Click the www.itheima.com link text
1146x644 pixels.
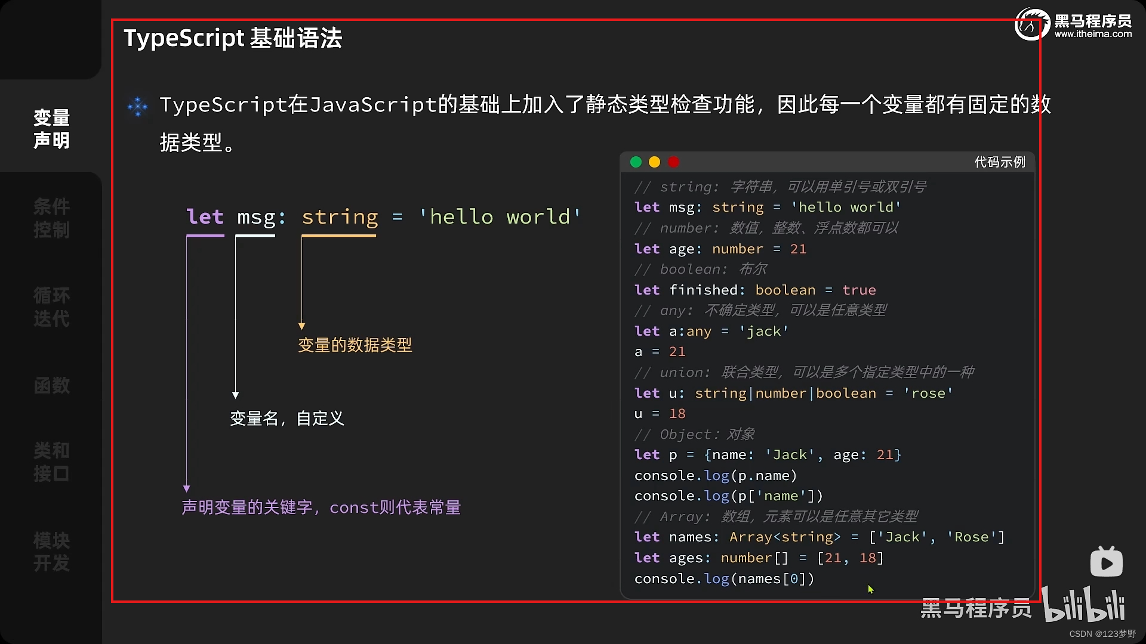click(1092, 34)
